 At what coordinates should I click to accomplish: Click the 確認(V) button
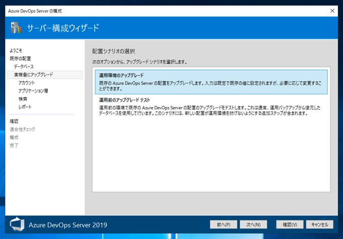coord(290,224)
